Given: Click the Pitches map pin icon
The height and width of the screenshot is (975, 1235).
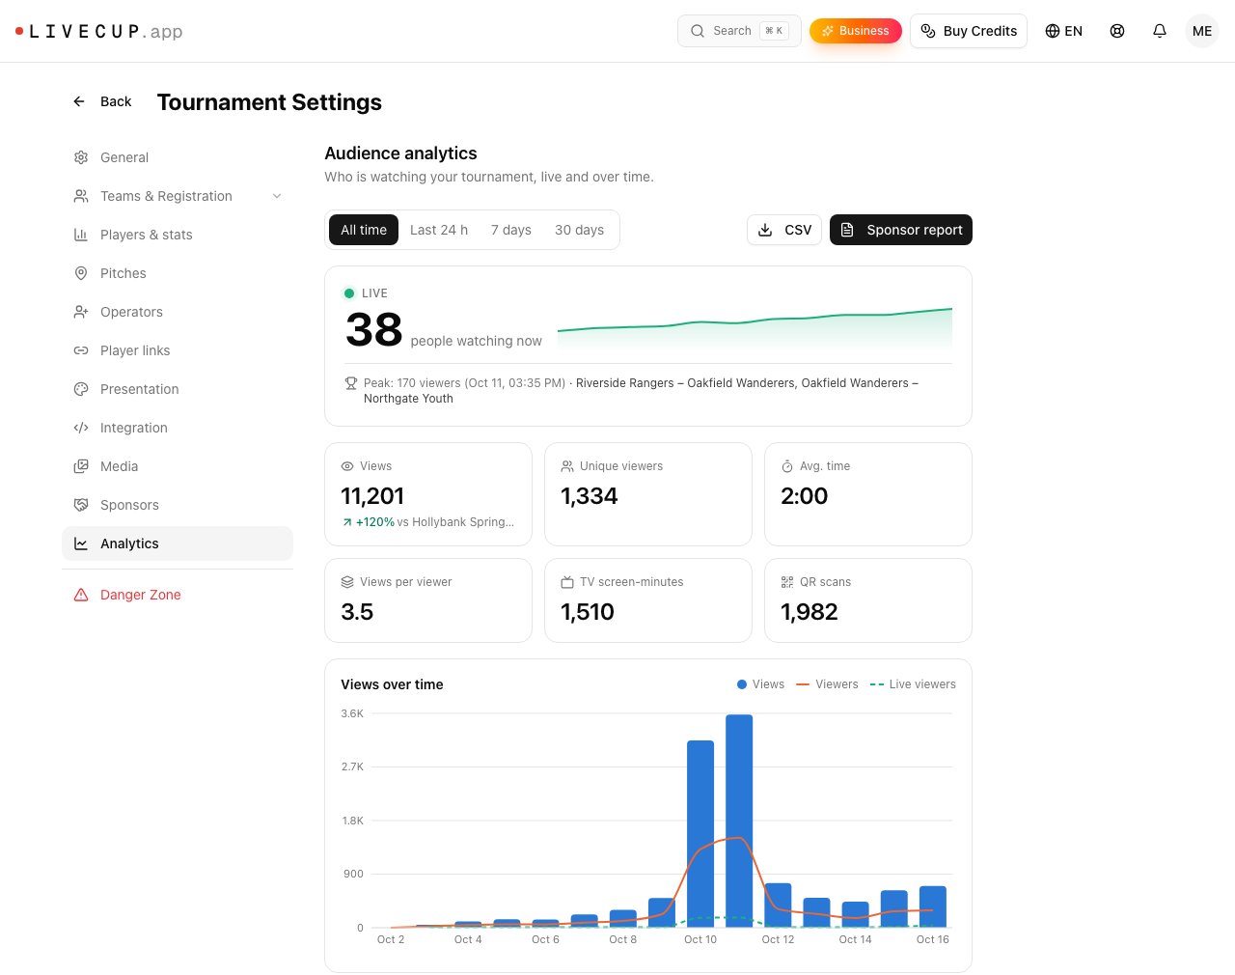Looking at the screenshot, I should (81, 273).
